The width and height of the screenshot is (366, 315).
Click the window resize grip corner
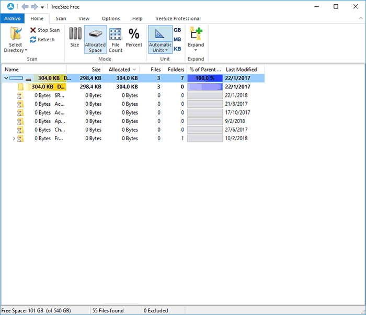[363, 312]
